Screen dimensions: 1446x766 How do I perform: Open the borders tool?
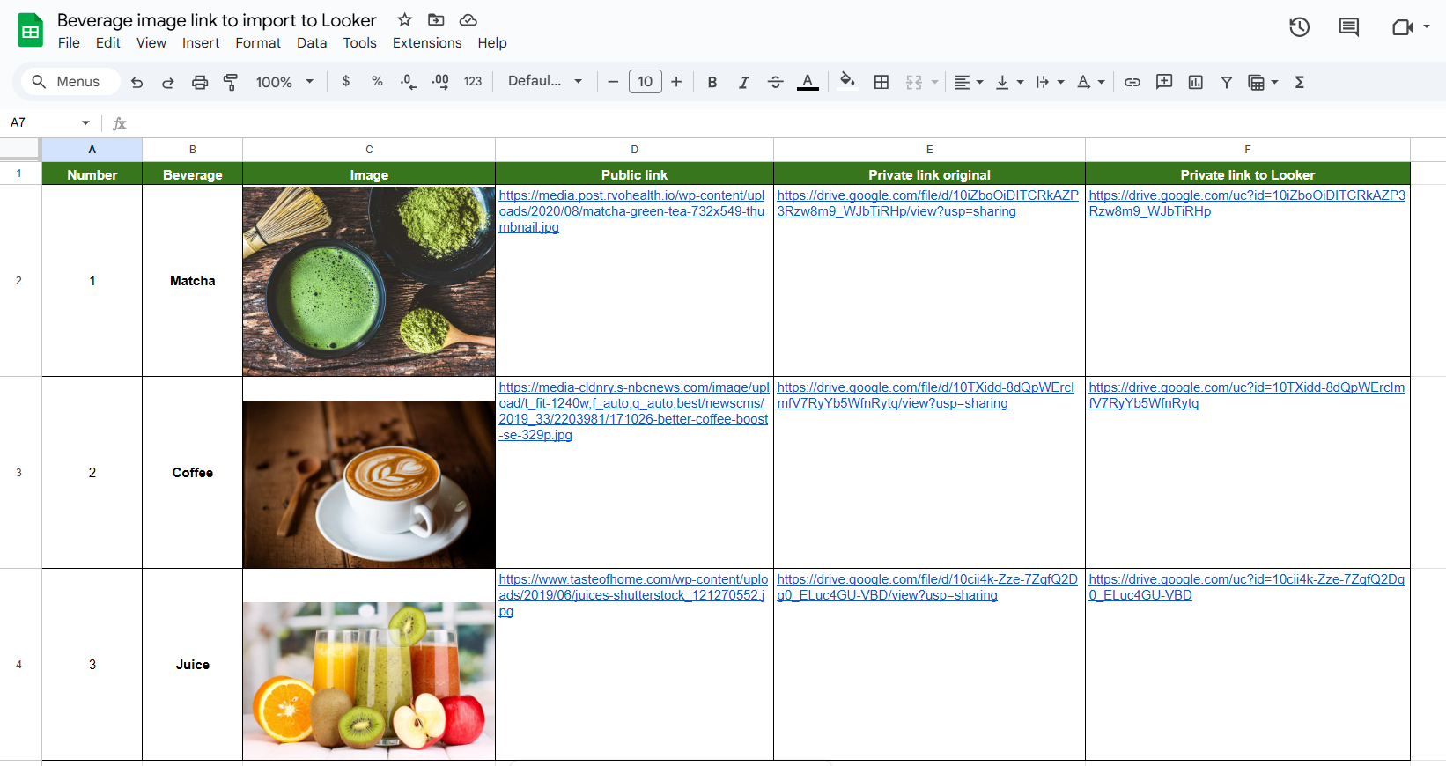click(881, 82)
